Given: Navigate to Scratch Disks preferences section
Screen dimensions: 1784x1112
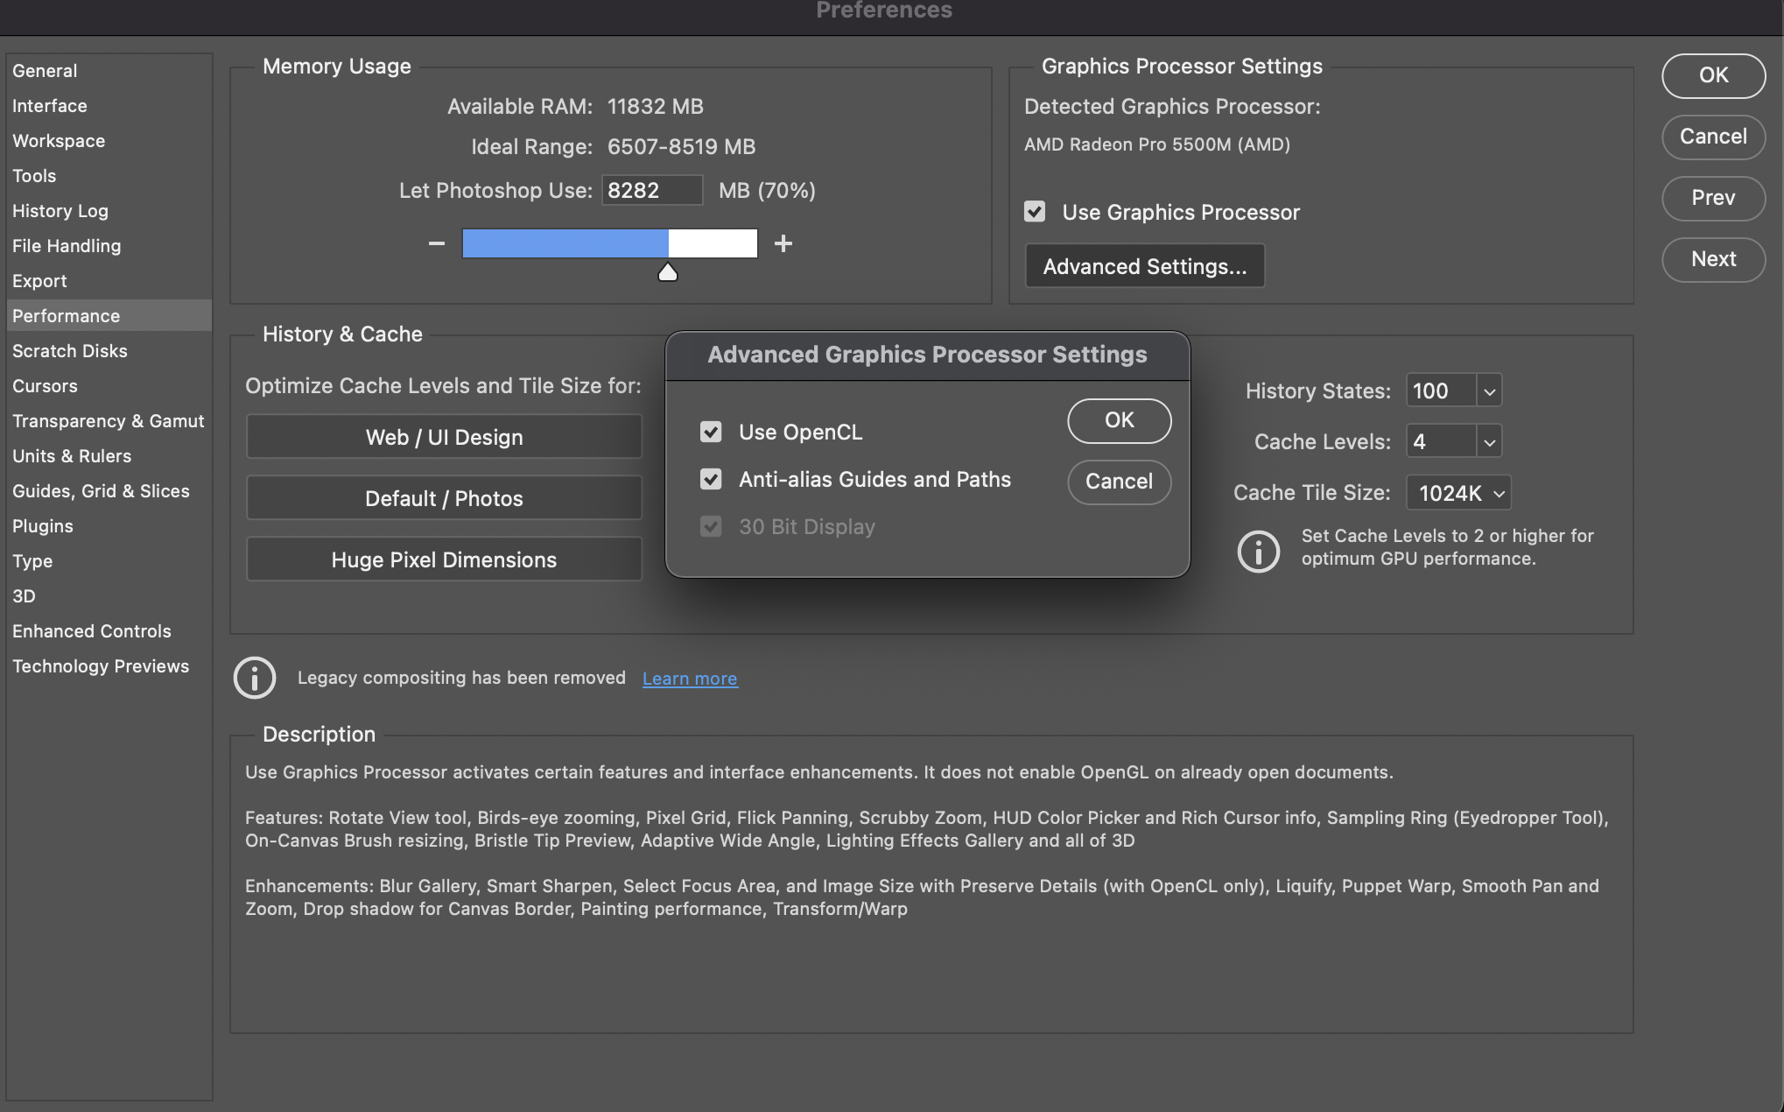Looking at the screenshot, I should [x=69, y=349].
